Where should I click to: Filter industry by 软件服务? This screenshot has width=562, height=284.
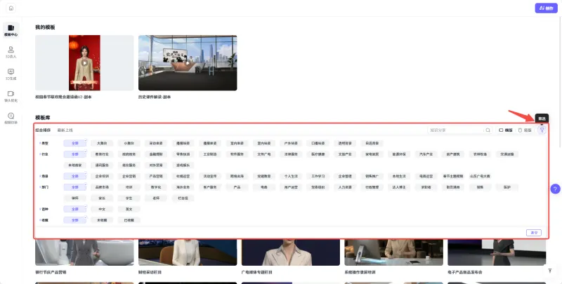pyautogui.click(x=237, y=154)
